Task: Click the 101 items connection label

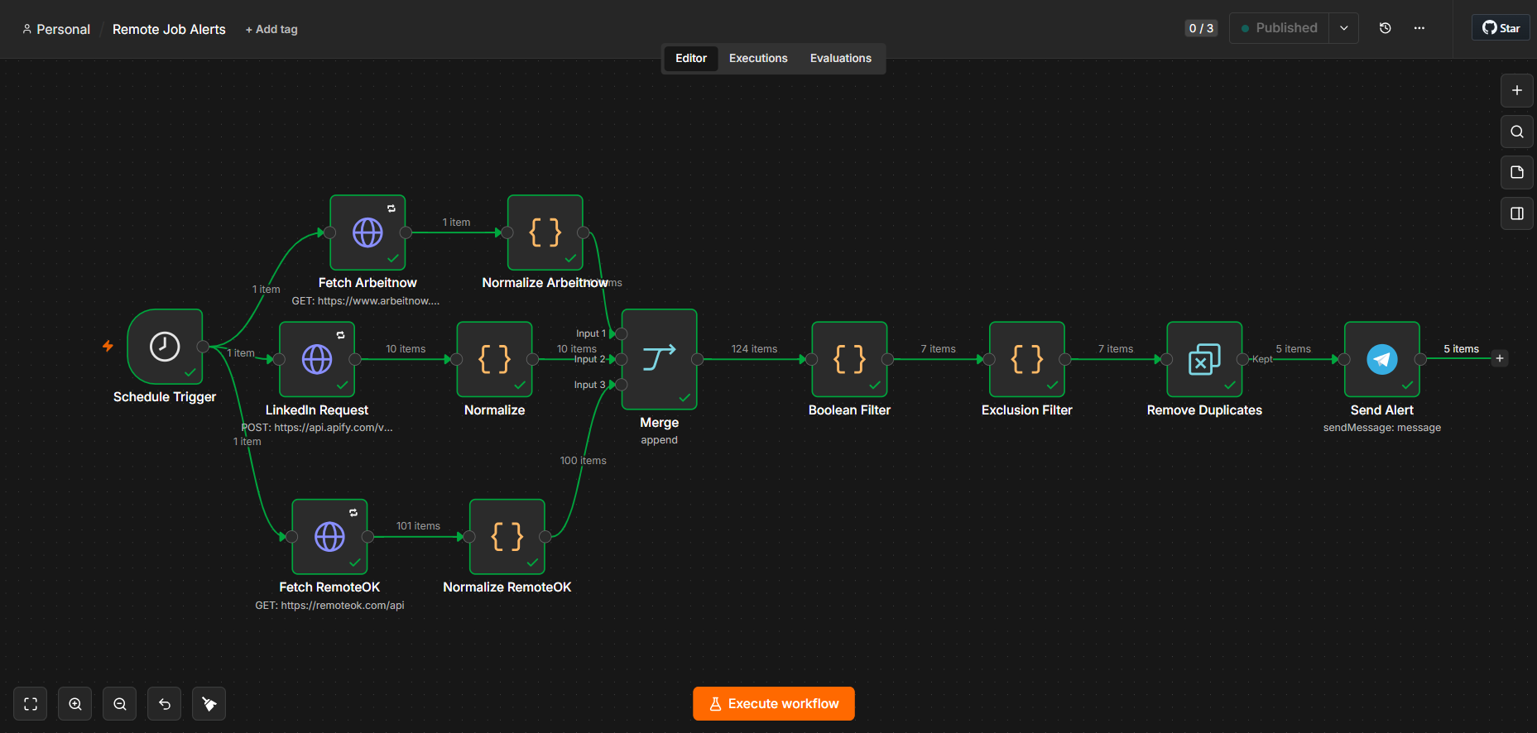Action: [418, 526]
